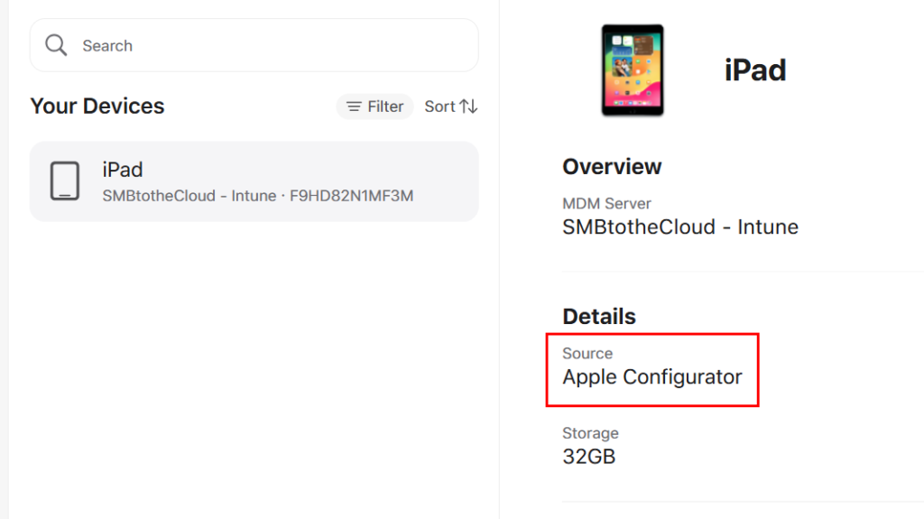Open the Filter options

point(374,107)
